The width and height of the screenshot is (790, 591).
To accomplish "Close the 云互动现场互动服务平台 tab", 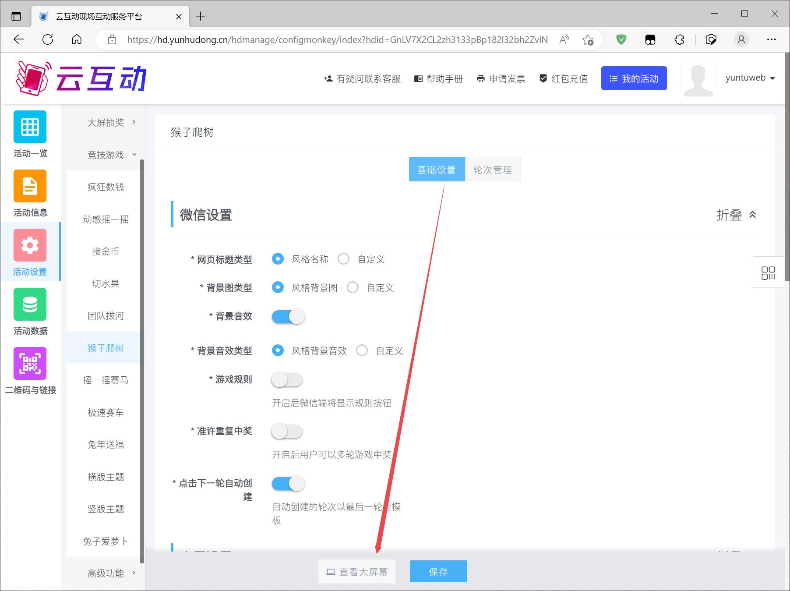I will [179, 17].
